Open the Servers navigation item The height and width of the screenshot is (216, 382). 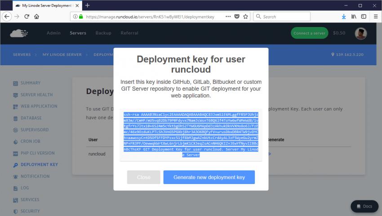pyautogui.click(x=78, y=33)
